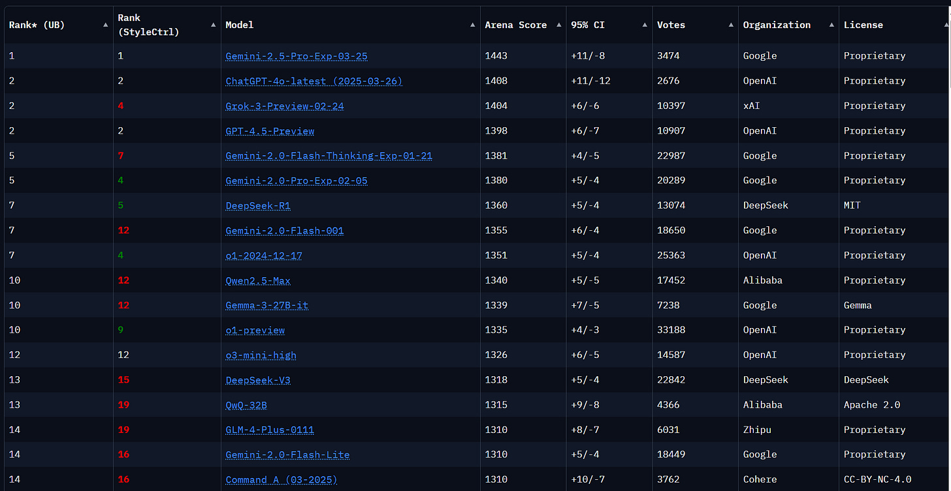Click the MIT license cell
Viewport: 951px width, 491px height.
852,205
